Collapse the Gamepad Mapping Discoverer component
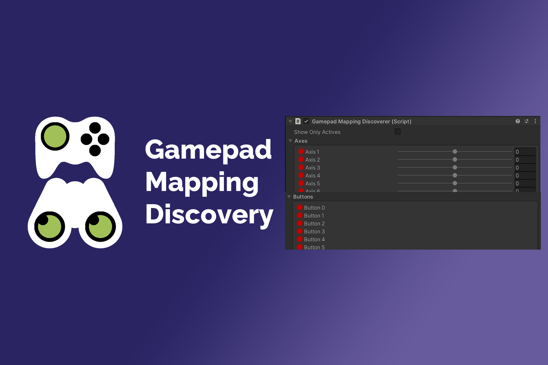This screenshot has height=365, width=548. pyautogui.click(x=289, y=121)
